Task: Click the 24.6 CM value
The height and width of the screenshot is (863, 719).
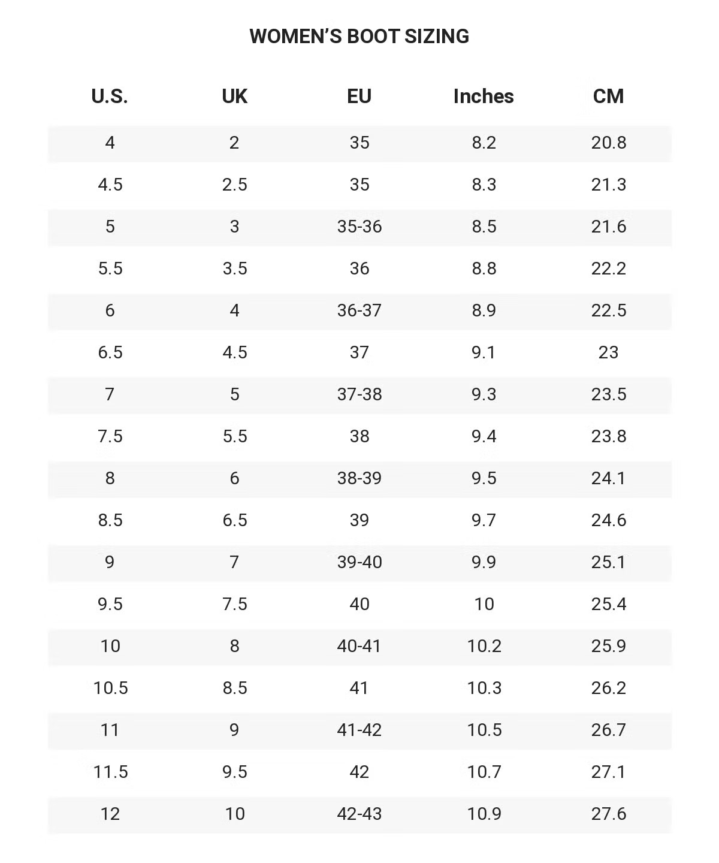Action: (x=608, y=520)
